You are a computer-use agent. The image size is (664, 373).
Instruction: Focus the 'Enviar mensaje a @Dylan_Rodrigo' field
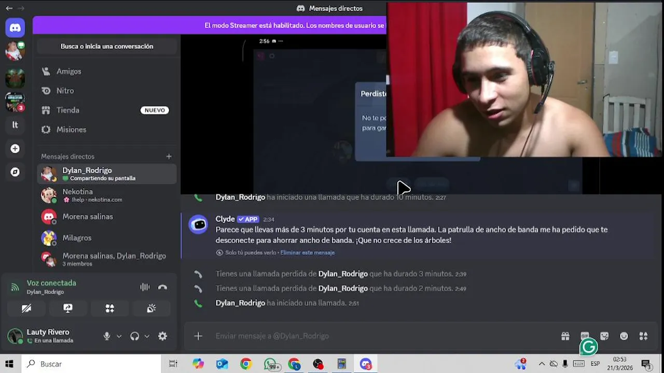[x=384, y=336]
